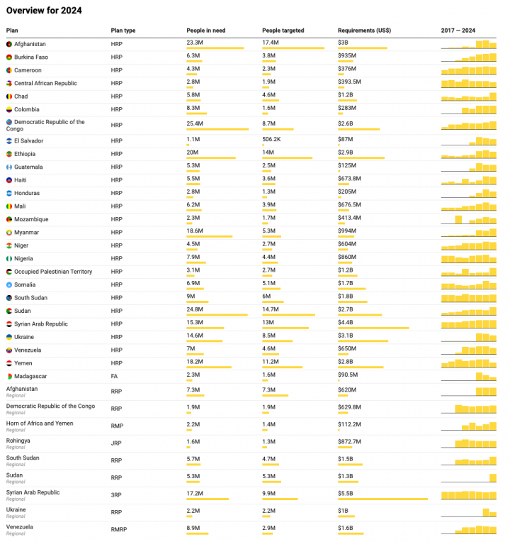Click the Haiti flag icon
This screenshot has width=510, height=542.
tap(9, 180)
